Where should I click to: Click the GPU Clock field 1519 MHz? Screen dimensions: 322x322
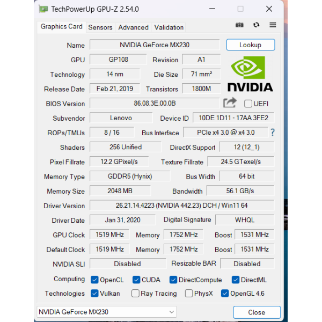click(x=109, y=235)
